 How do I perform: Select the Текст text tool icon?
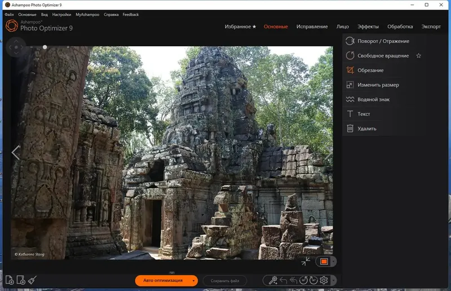pos(350,114)
